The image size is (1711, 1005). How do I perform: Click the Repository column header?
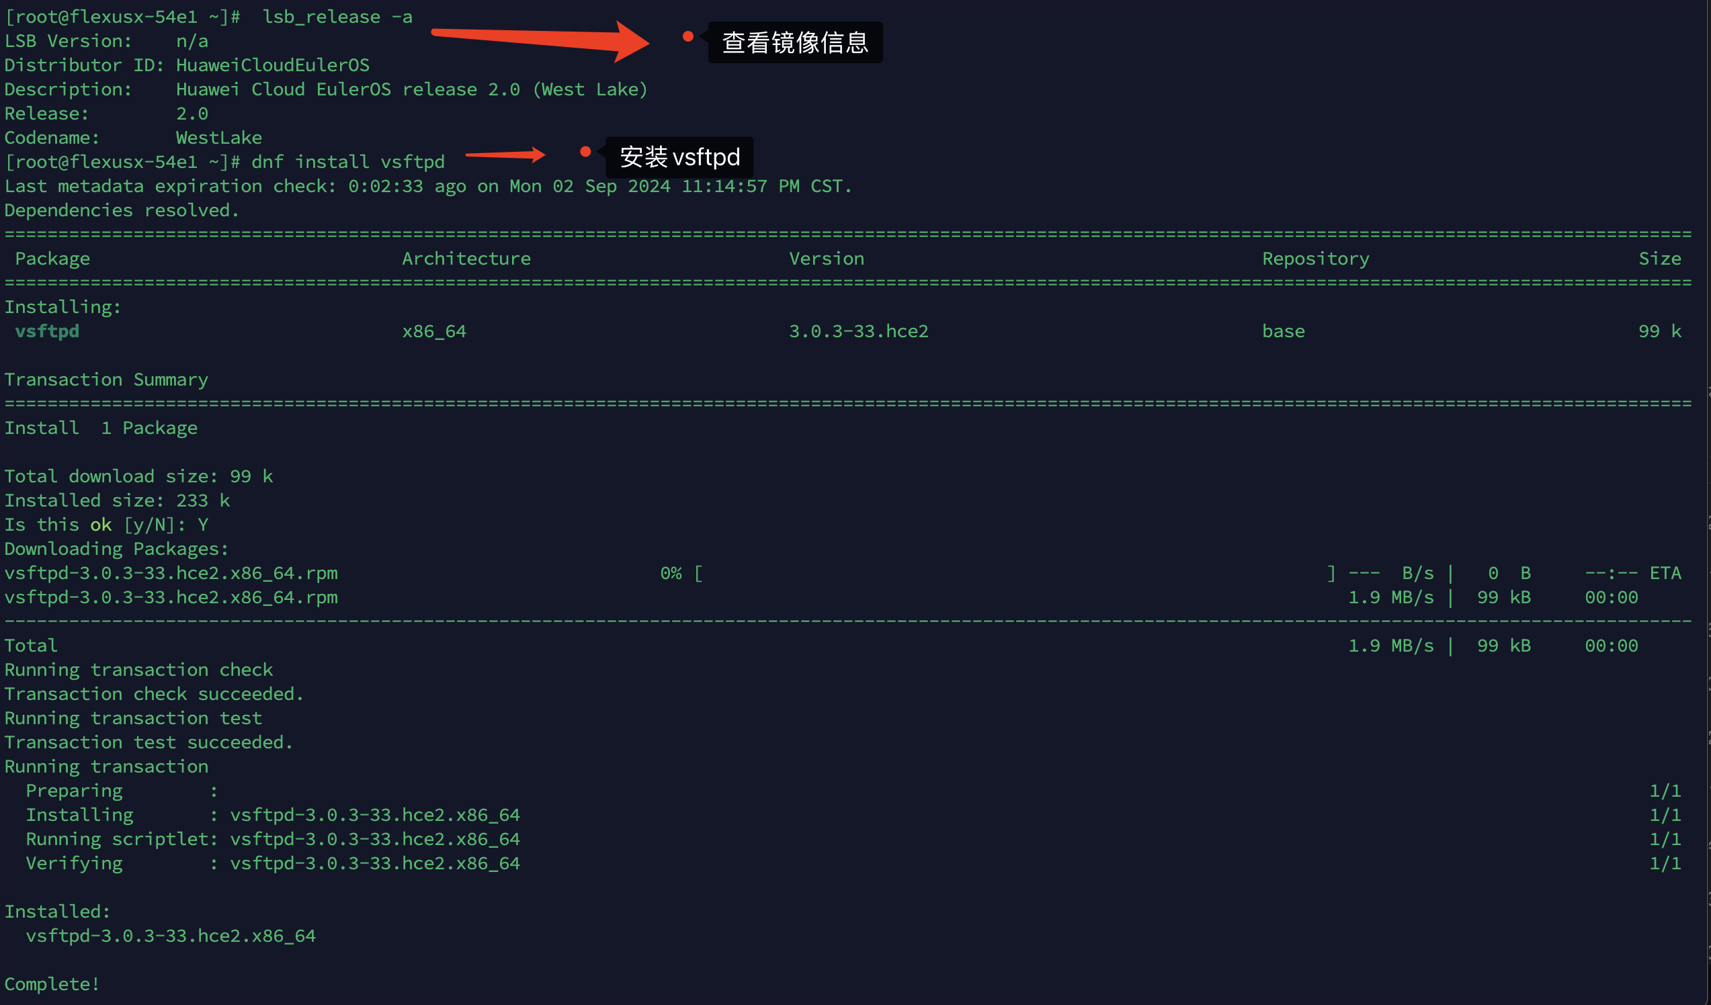(x=1315, y=259)
